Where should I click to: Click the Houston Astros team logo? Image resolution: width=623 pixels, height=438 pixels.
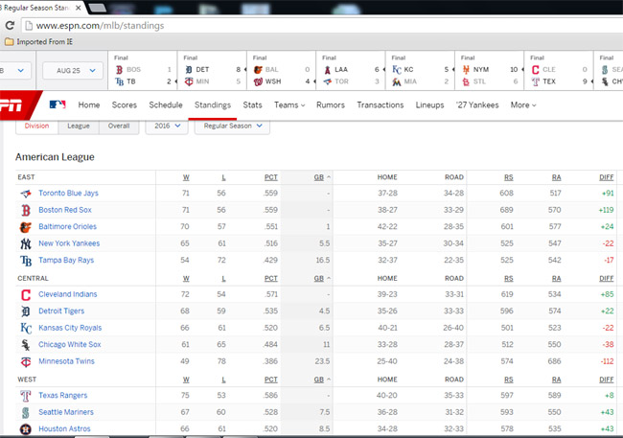pos(26,429)
